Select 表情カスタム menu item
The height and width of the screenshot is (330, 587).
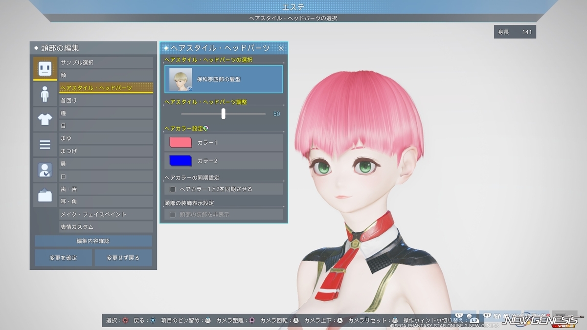pyautogui.click(x=106, y=227)
